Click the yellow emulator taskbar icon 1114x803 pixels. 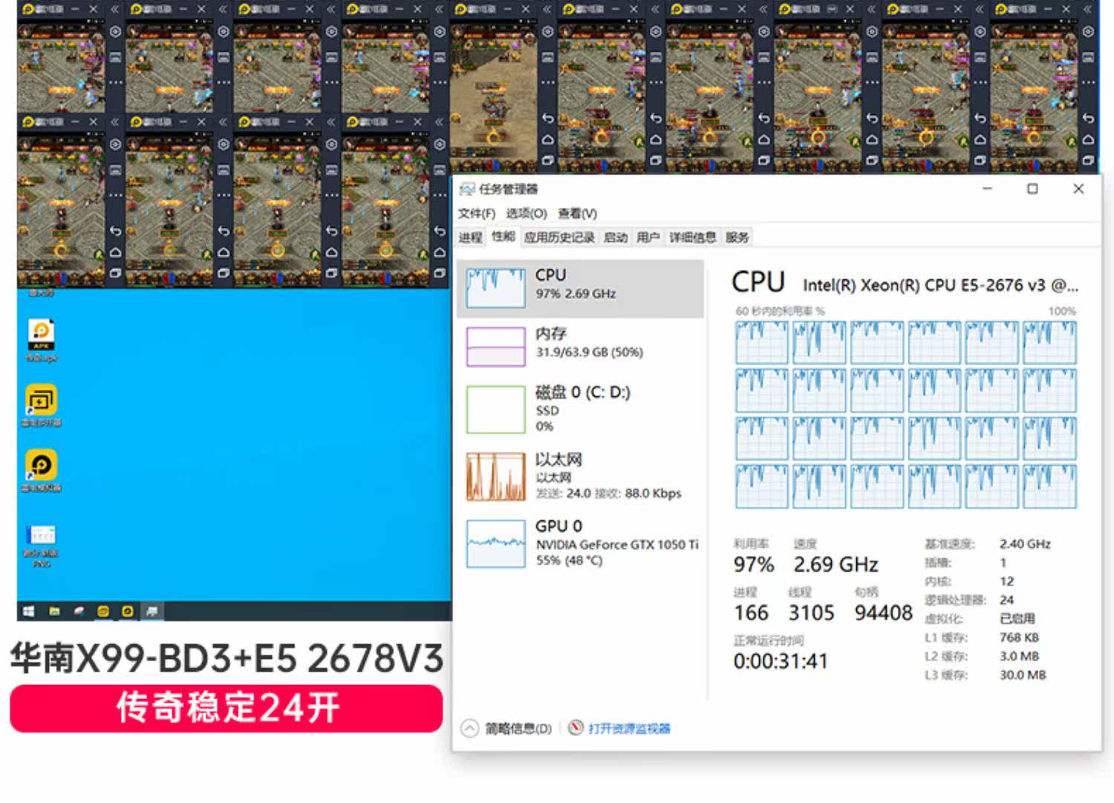(x=128, y=611)
